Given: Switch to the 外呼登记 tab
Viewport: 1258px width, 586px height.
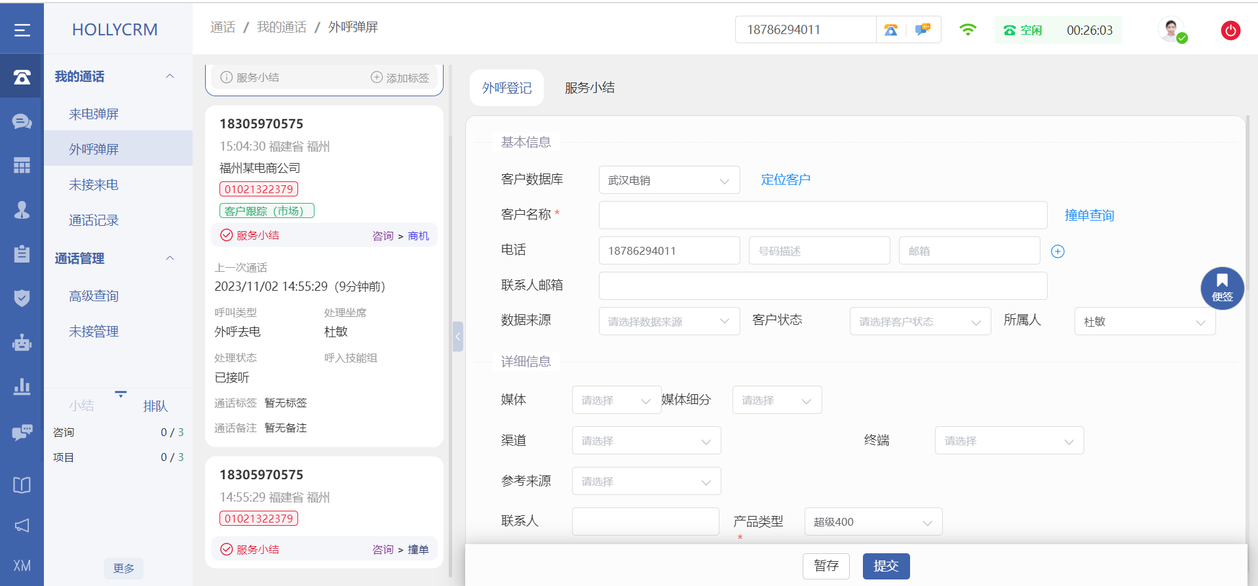Looking at the screenshot, I should coord(506,88).
